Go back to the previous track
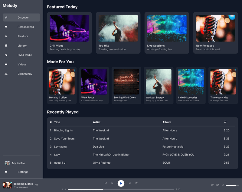Screen dimensions: 242x192 (x=112, y=183)
